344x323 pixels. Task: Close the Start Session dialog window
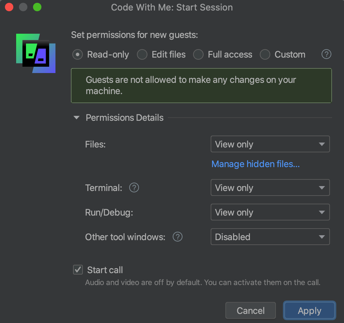[9, 7]
